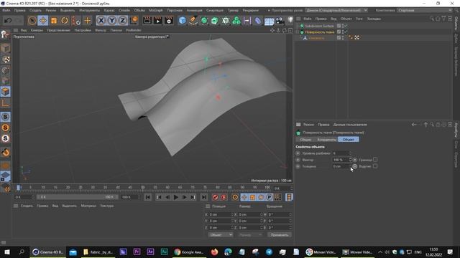Switch to the Object tab in Attributes
460x258 pixels.
tap(348, 140)
